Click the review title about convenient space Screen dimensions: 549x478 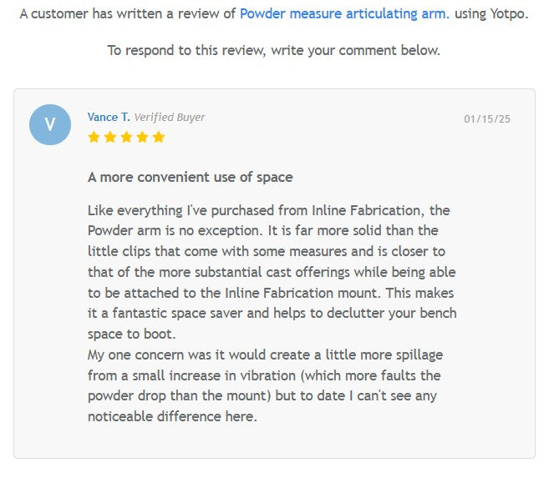pyautogui.click(x=190, y=177)
